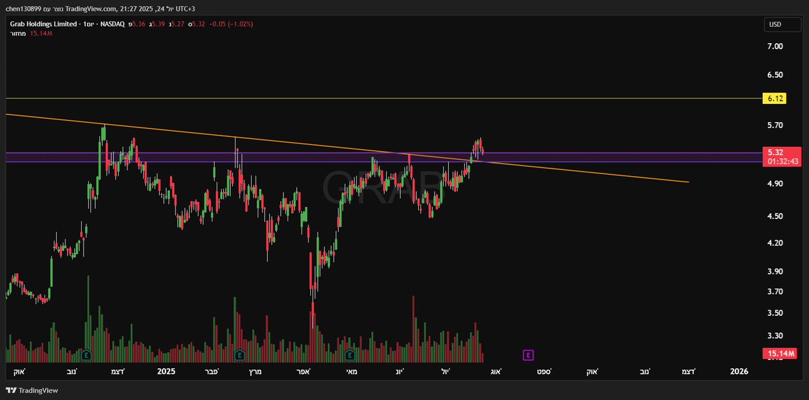Viewport: 809px width, 400px height.
Task: Click the 7.00 price axis label
Action: point(775,47)
